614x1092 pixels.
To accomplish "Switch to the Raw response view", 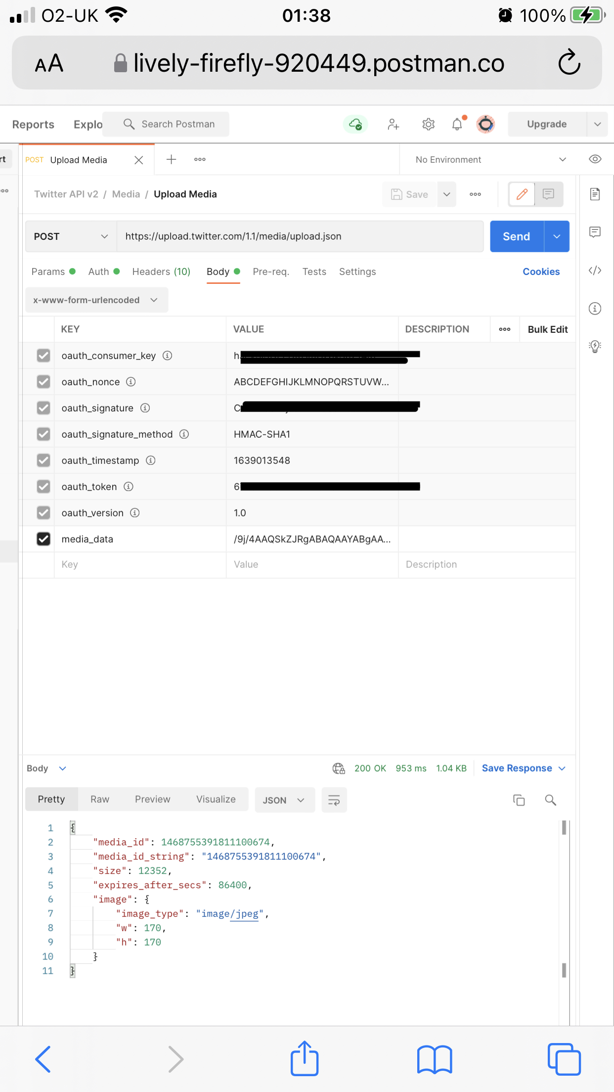I will click(x=99, y=799).
